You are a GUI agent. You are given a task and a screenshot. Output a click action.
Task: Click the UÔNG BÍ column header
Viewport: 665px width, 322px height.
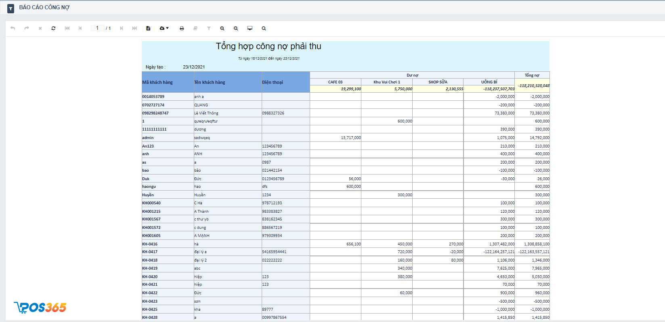coord(489,82)
